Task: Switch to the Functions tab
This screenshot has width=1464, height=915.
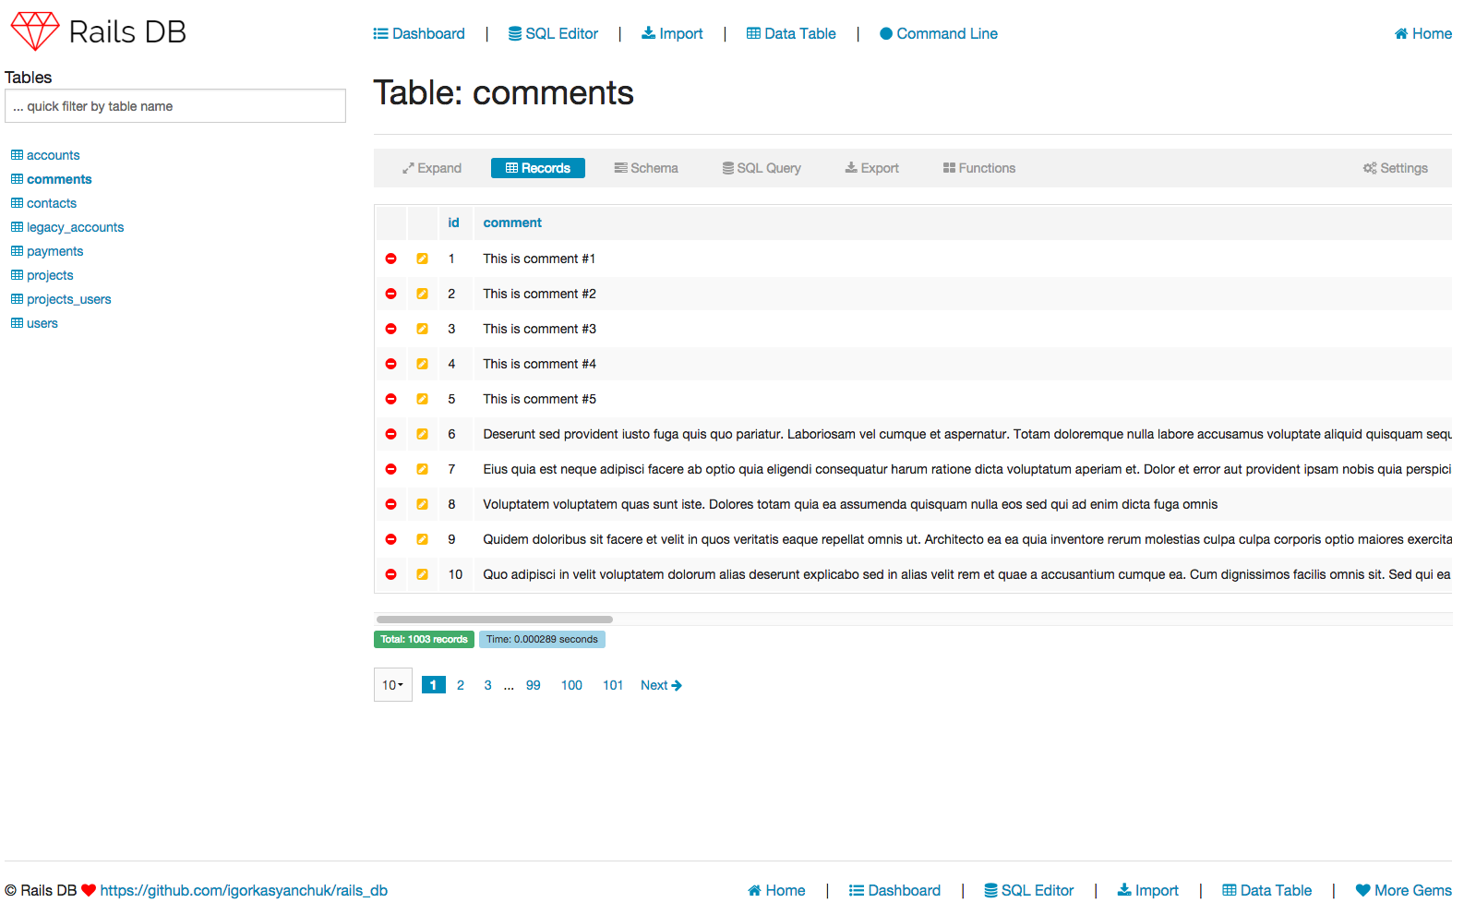Action: (979, 168)
